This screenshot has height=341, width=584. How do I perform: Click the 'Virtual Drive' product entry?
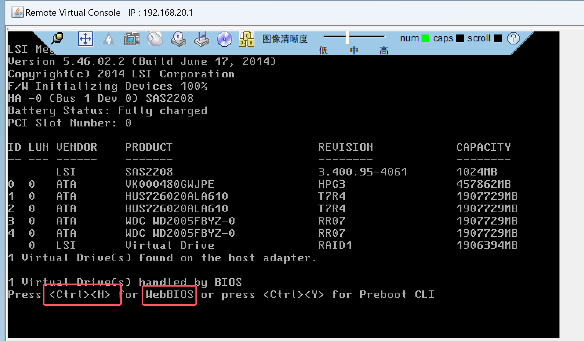pos(170,246)
